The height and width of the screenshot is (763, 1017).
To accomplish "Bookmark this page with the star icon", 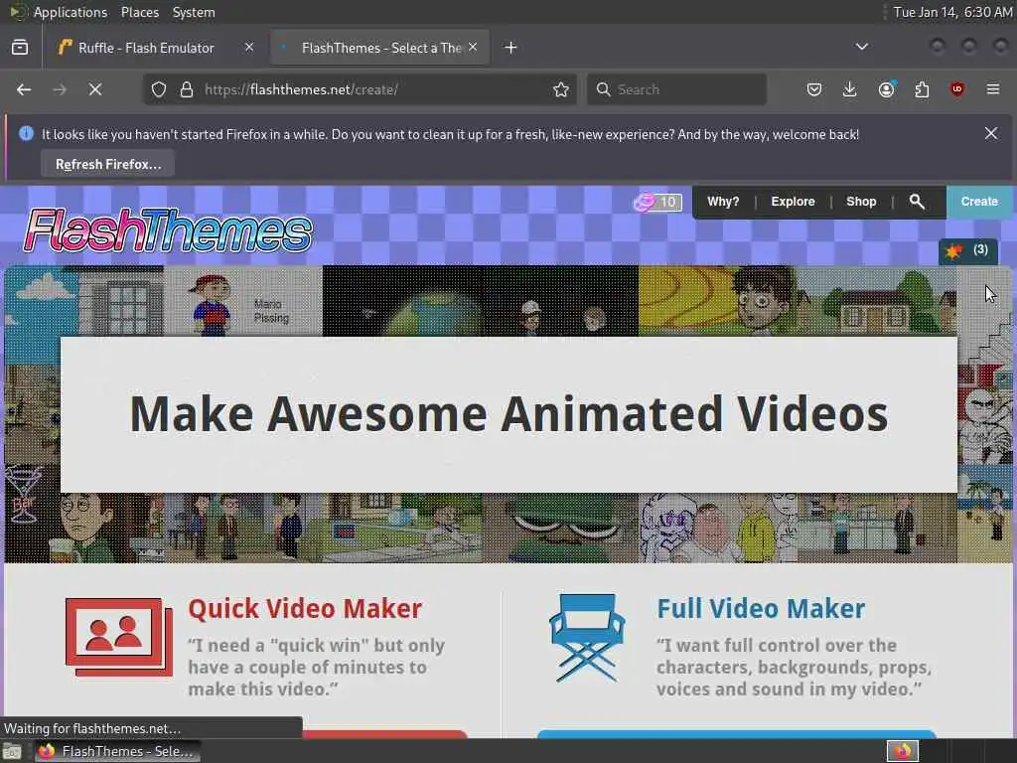I will [x=561, y=89].
